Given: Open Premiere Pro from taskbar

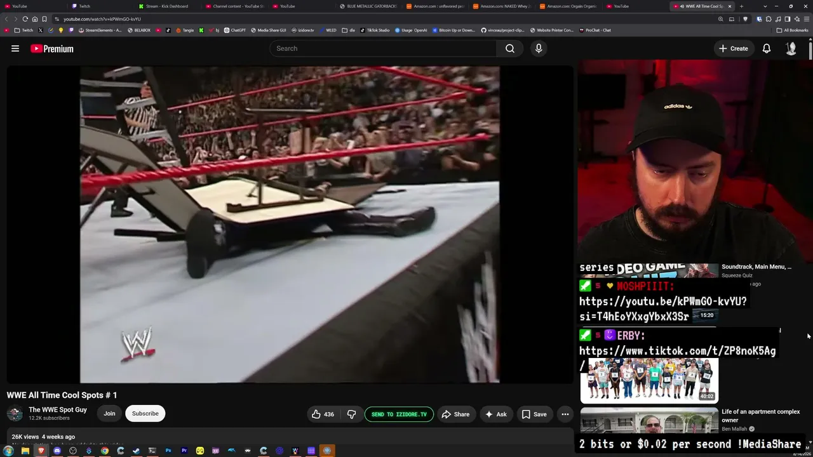Looking at the screenshot, I should (x=184, y=451).
